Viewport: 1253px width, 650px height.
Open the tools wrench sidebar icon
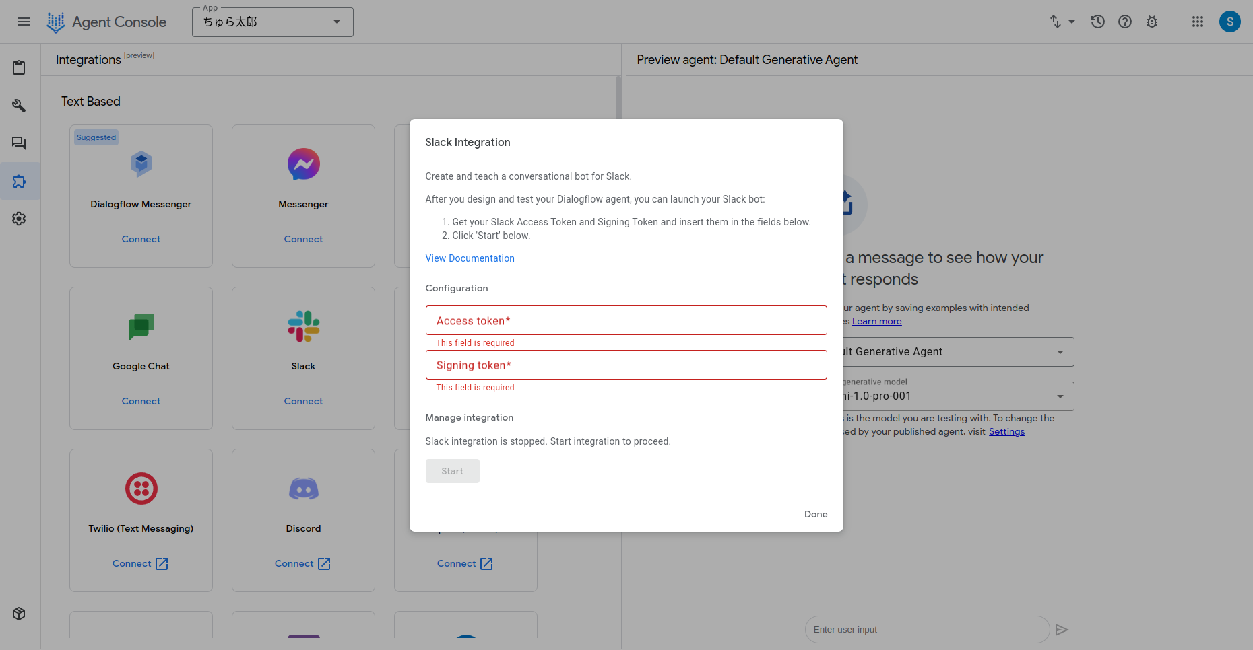[x=19, y=106]
